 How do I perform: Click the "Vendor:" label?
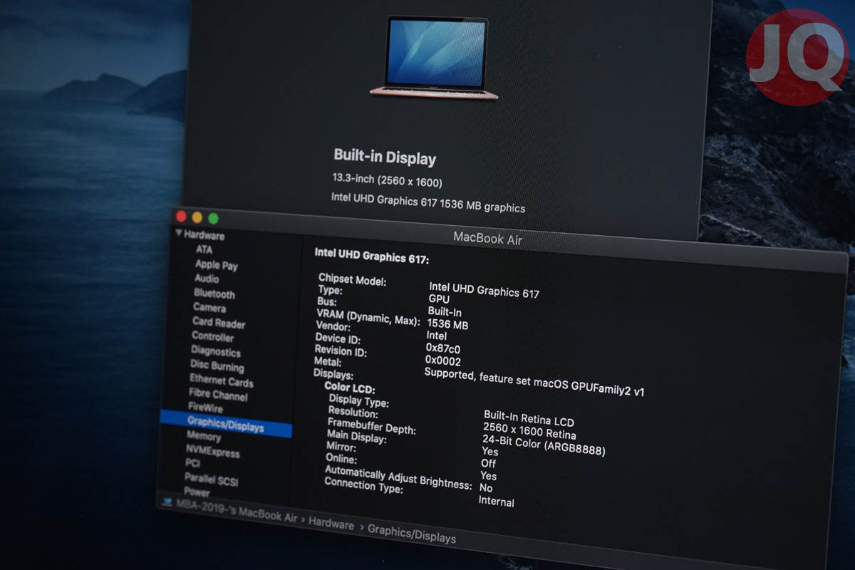pos(333,326)
